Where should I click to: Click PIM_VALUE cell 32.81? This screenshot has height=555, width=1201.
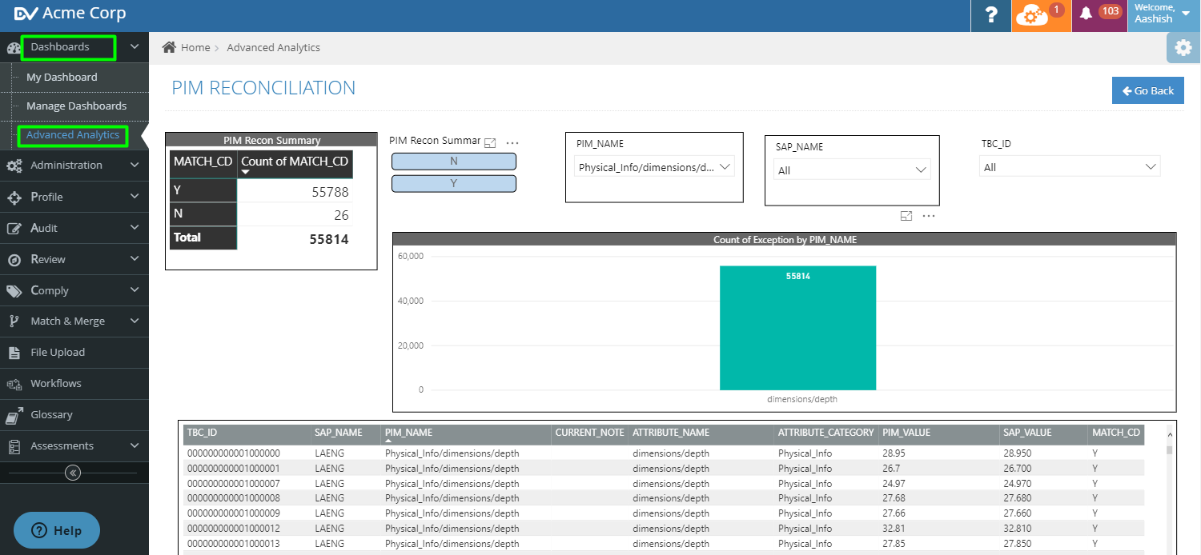[x=894, y=529]
